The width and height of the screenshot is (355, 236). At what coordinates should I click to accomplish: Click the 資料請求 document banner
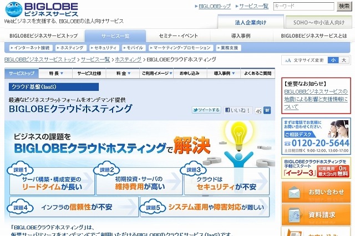[x=316, y=214]
